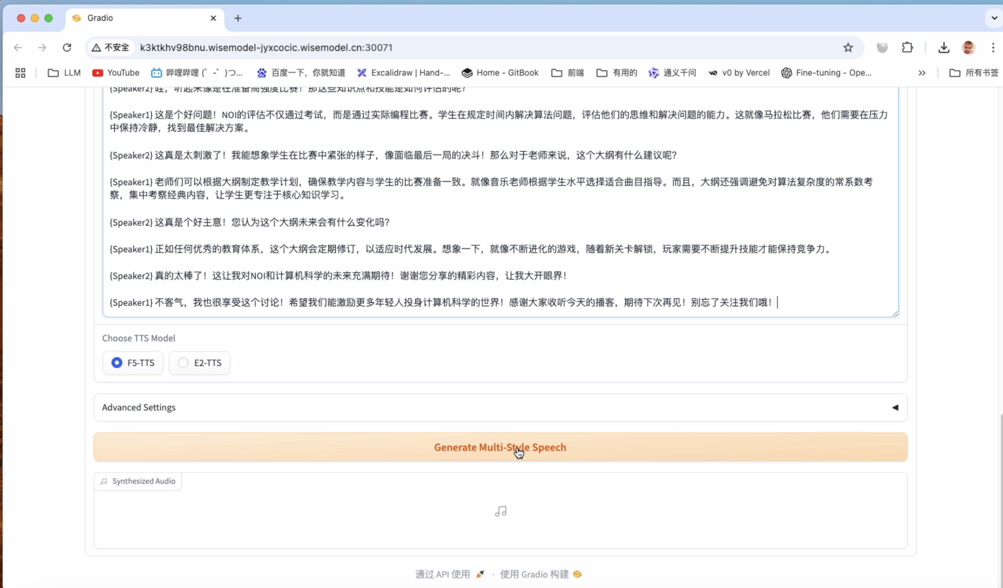Open the YouTube bookmark
The image size is (1003, 588).
click(x=115, y=72)
